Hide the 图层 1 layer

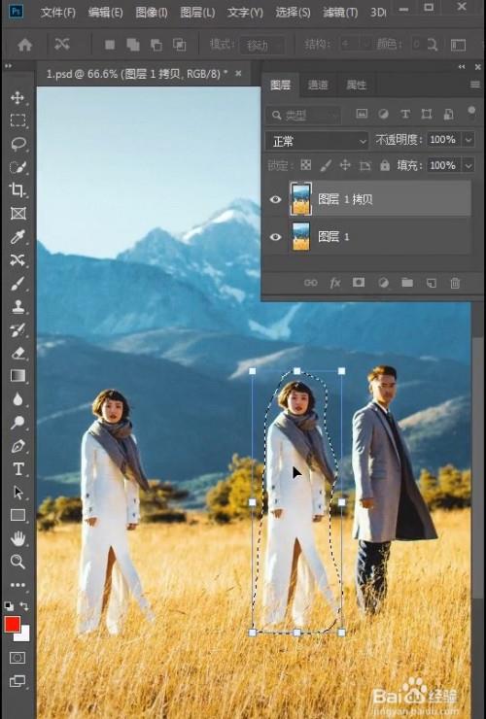click(x=275, y=237)
